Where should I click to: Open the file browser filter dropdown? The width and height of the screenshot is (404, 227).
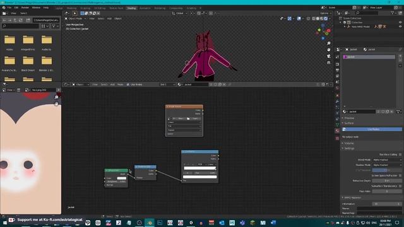55,26
